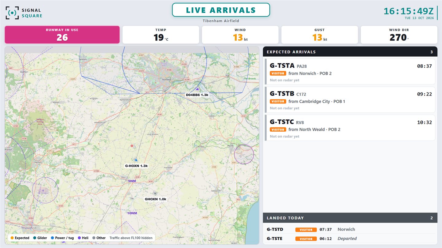
Task: Click the 5NM range ring label
Action: (132, 181)
